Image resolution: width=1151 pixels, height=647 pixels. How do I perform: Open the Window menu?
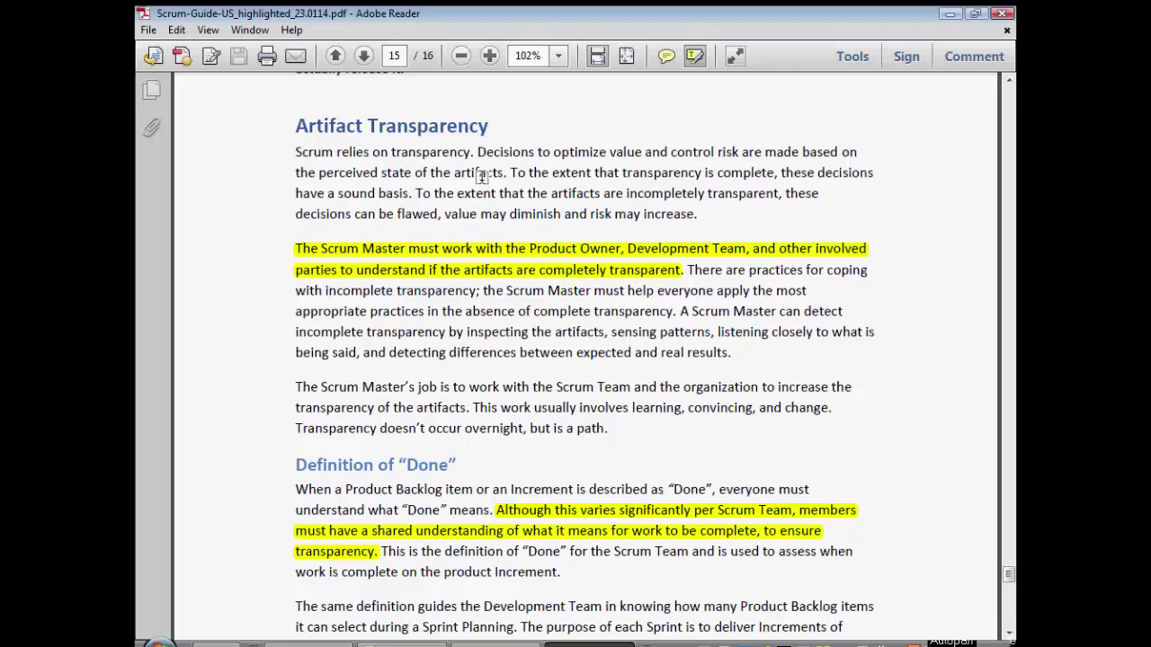[x=249, y=30]
